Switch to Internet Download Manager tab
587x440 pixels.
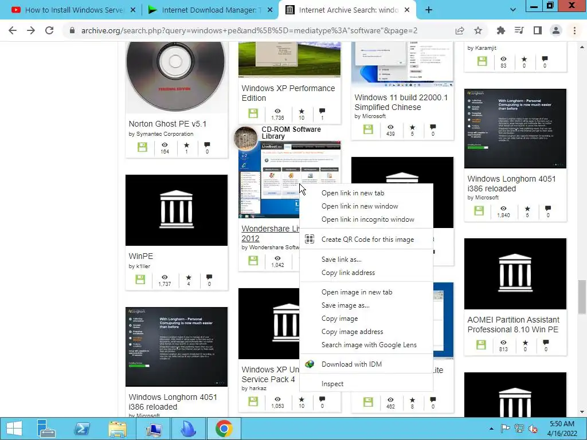point(210,10)
